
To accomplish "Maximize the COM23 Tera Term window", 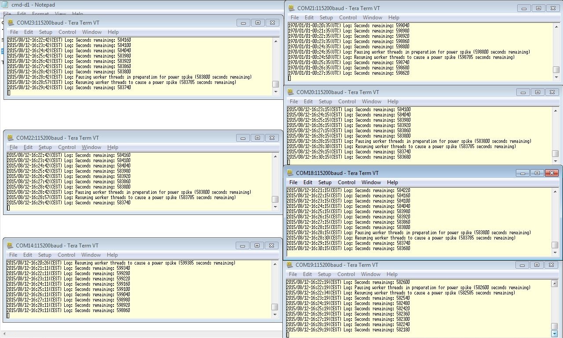I will (258, 23).
